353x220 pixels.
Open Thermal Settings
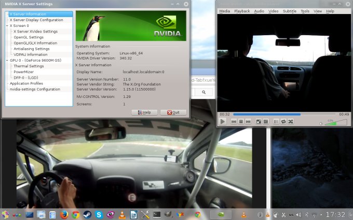point(29,66)
